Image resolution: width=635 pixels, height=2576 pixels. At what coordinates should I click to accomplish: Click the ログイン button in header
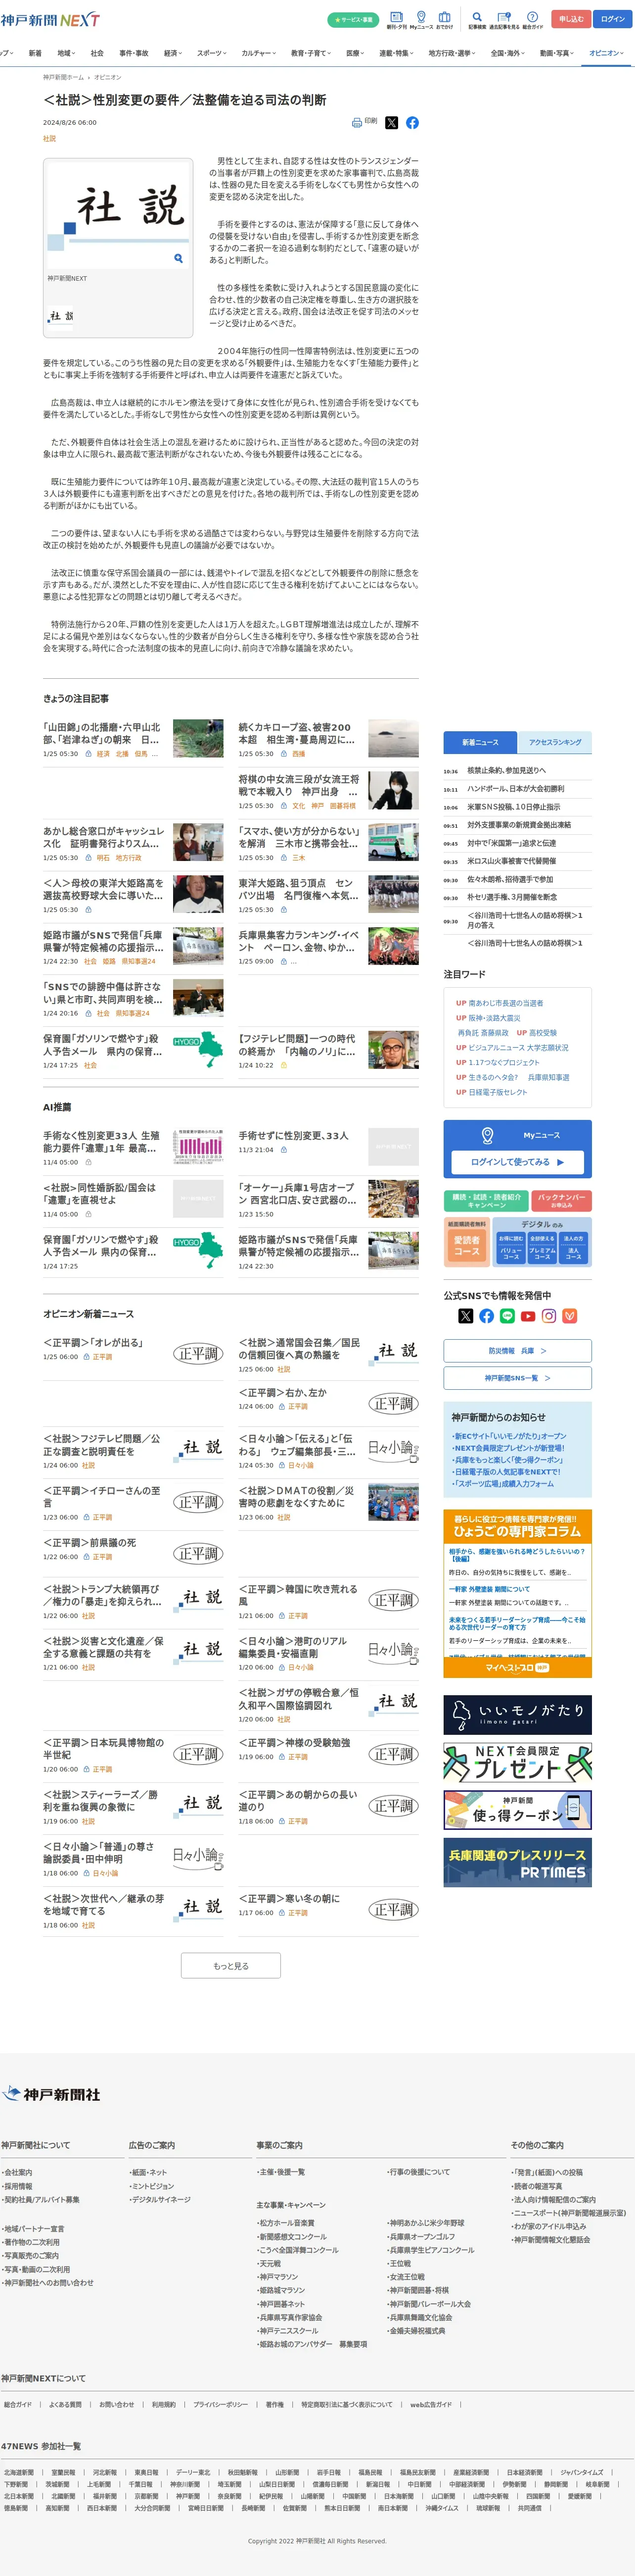coord(612,19)
